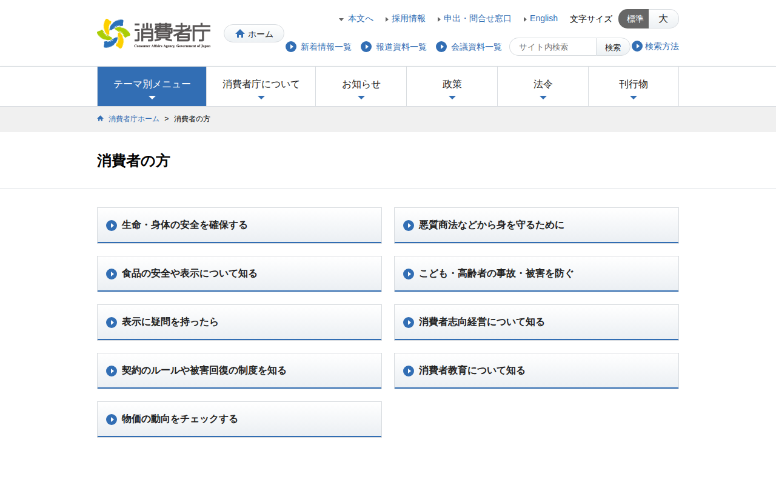Click arrow icon of 消費者教育について知る
Viewport: 776px width, 485px height.
[x=409, y=371]
